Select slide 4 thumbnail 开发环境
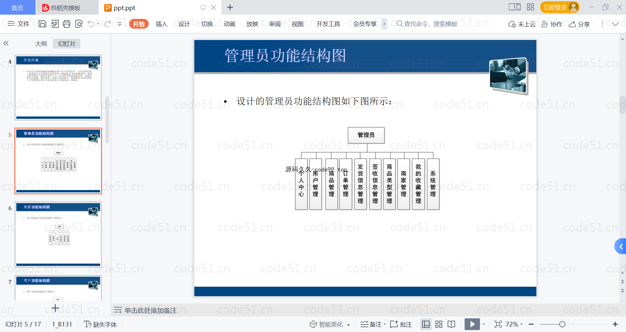The height and width of the screenshot is (332, 626). coord(58,88)
